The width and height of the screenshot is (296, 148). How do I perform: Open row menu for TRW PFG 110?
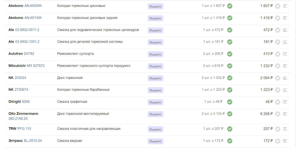pos(285,129)
